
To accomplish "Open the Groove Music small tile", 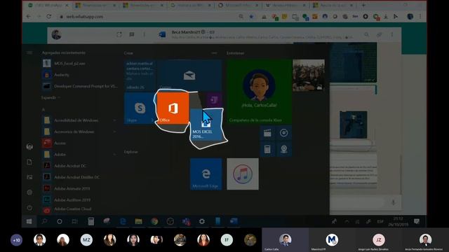I will coord(283,133).
